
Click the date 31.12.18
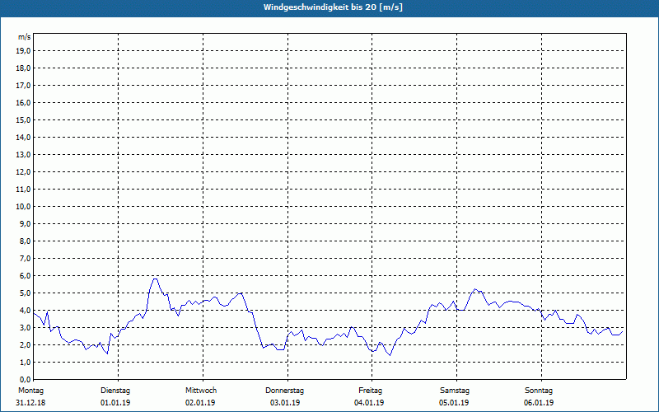[30, 403]
